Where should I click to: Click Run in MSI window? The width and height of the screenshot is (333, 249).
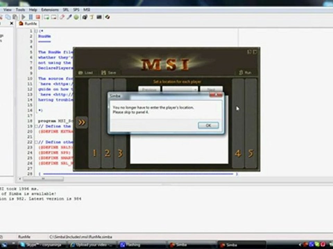(x=245, y=73)
